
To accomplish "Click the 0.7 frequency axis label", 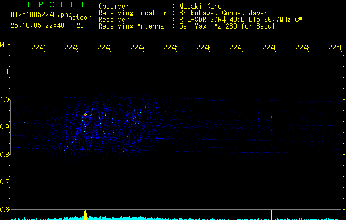I will click(5, 182).
